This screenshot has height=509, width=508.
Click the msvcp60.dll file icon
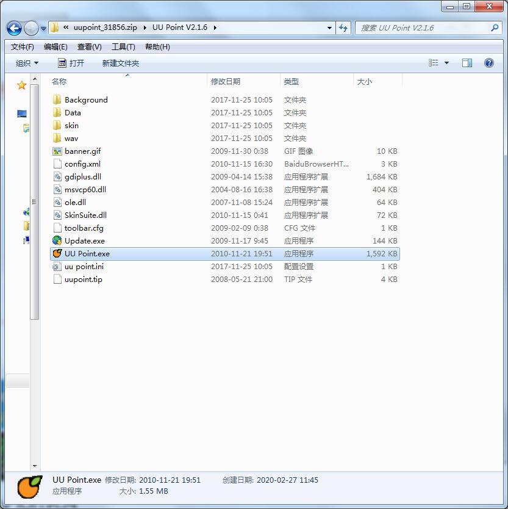click(57, 190)
